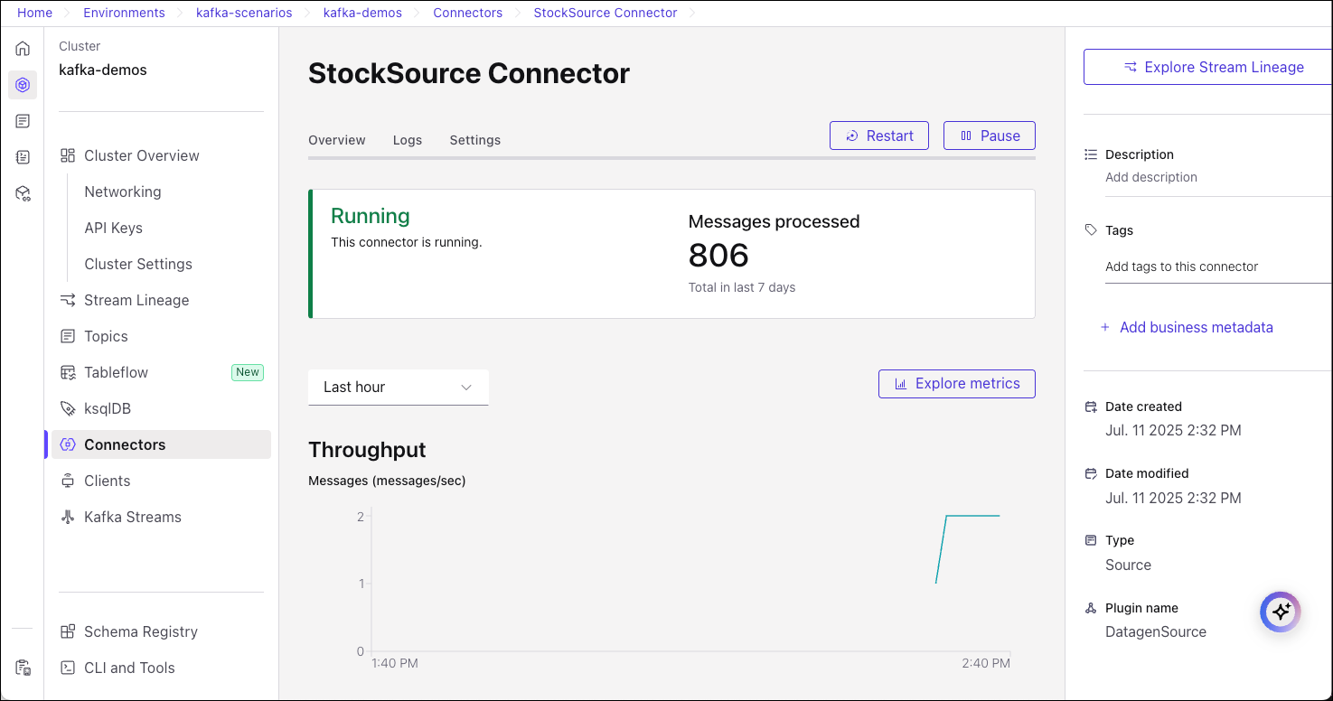Click the ksqlDB sidebar icon
Image resolution: width=1333 pixels, height=701 pixels.
(x=68, y=408)
